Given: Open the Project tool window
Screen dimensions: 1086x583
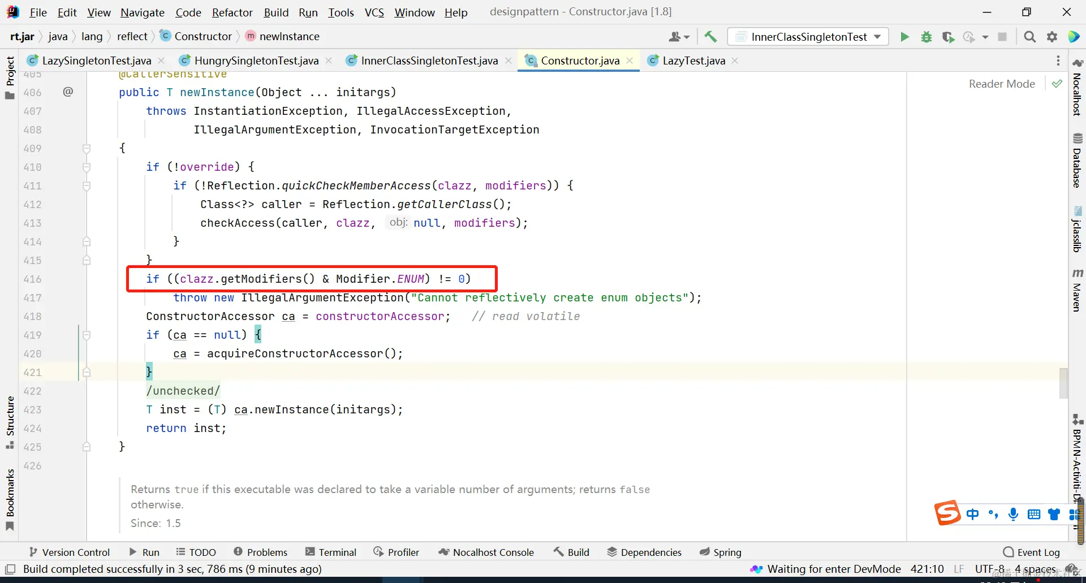Looking at the screenshot, I should (x=10, y=77).
